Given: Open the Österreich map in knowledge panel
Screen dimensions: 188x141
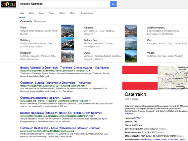Looking at the screenshot, I should pos(173,78).
